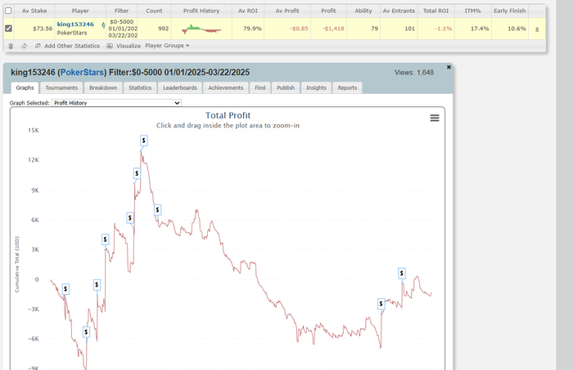Screen dimensions: 573x370
Task: Switch to the Publish tab
Action: (x=286, y=88)
